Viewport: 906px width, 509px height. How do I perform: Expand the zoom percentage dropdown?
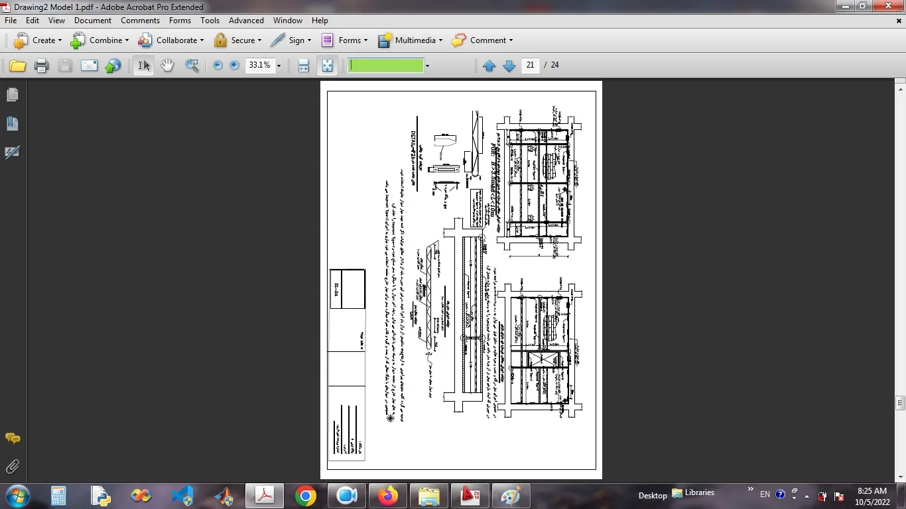point(279,66)
